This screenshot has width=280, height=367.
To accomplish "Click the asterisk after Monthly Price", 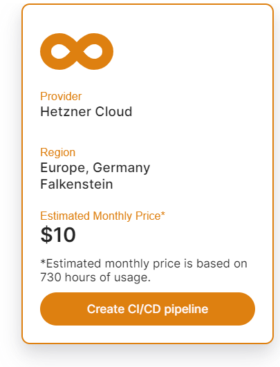I will (163, 214).
